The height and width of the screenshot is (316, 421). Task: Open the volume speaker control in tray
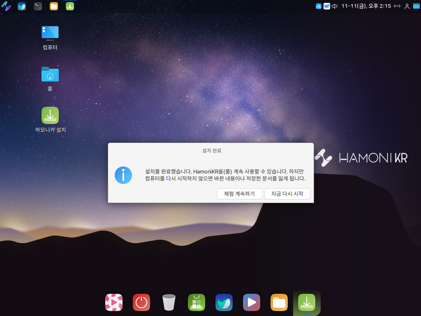pyautogui.click(x=334, y=6)
